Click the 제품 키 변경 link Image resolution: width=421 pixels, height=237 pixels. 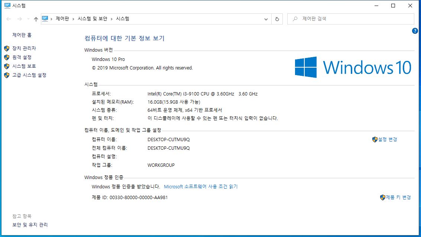(x=398, y=197)
